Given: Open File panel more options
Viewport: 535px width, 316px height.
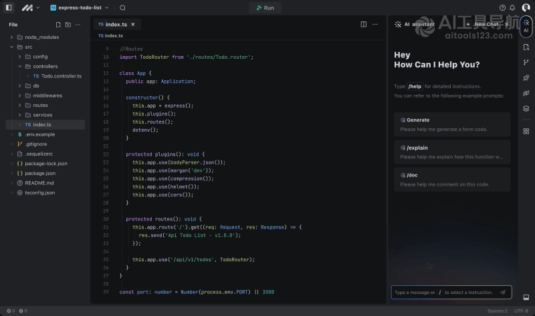Looking at the screenshot, I should tap(78, 25).
